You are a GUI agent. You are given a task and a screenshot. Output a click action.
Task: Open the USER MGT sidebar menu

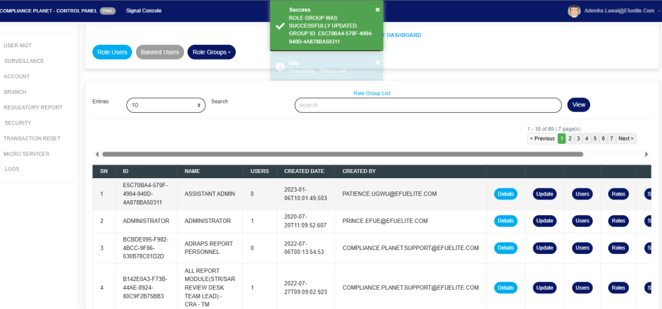pyautogui.click(x=17, y=45)
